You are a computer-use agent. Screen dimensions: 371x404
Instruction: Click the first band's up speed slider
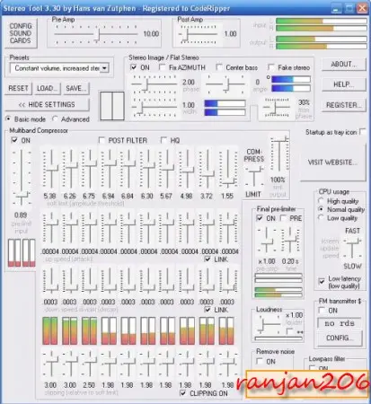point(50,228)
